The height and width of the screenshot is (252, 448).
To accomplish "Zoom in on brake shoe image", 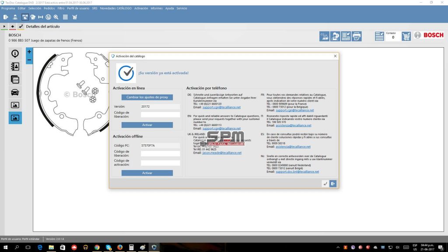I will 29,52.
